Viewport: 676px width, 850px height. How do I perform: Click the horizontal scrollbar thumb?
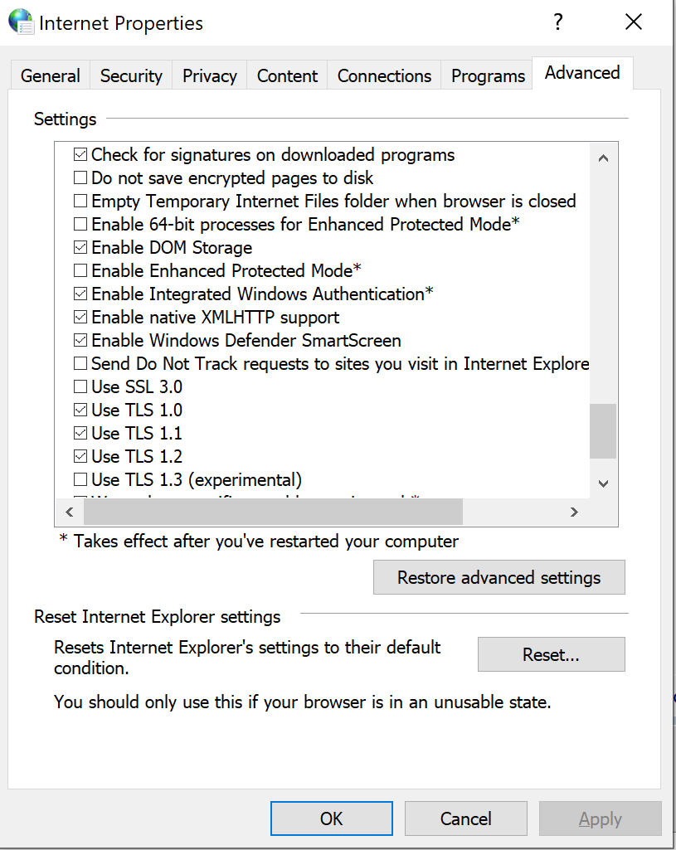(273, 512)
